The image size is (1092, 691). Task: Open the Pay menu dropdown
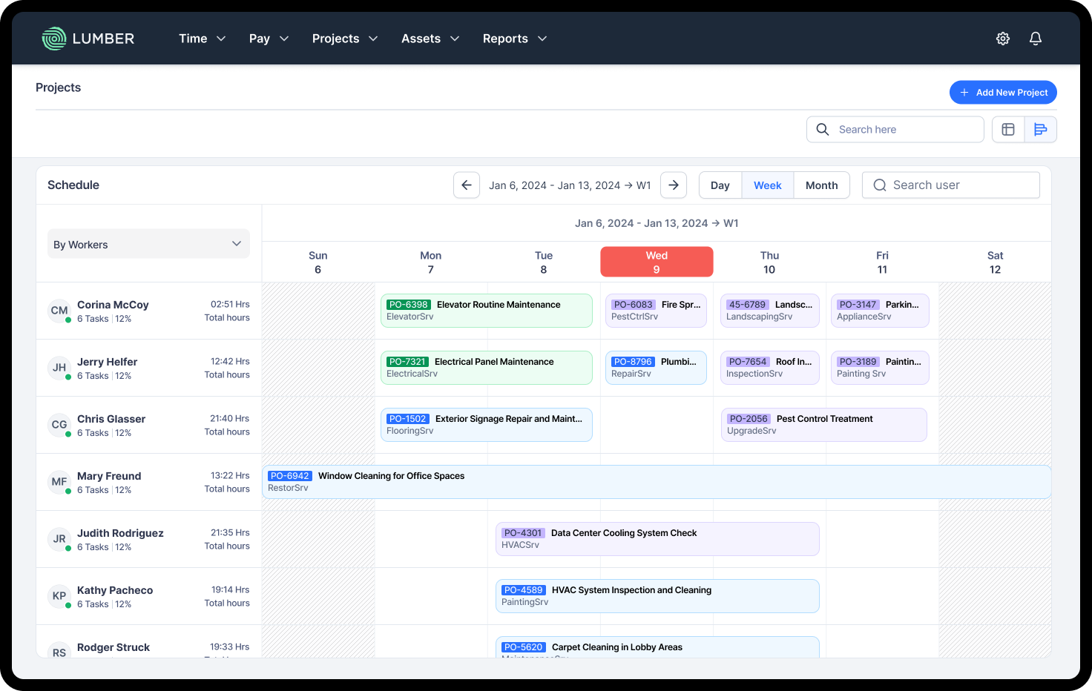[269, 39]
